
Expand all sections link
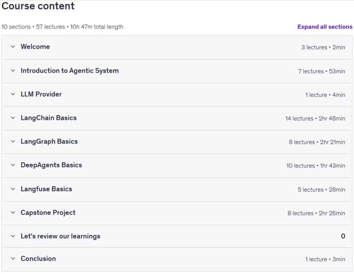coord(325,27)
